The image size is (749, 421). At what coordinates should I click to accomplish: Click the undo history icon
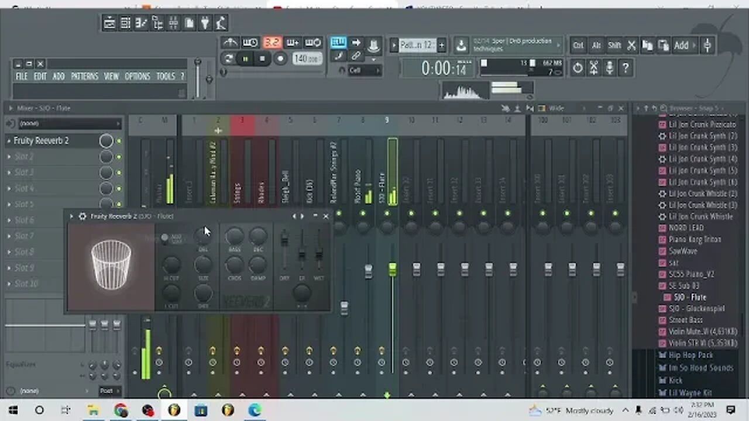pyautogui.click(x=578, y=68)
